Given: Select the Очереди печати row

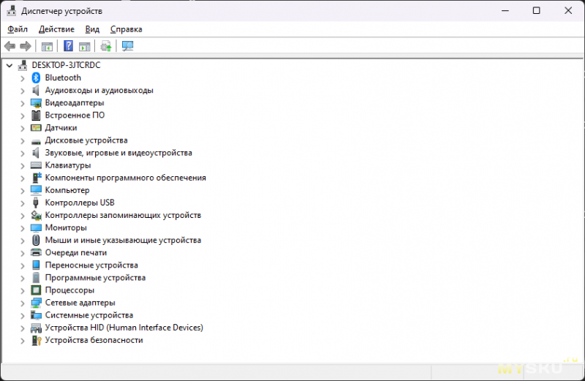Looking at the screenshot, I should pyautogui.click(x=76, y=252).
